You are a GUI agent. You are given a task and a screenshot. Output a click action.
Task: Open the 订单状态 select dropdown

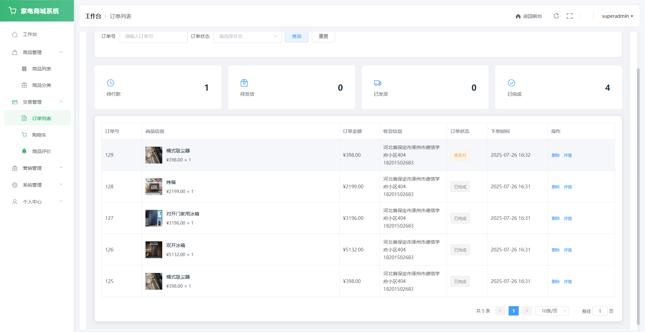pyautogui.click(x=247, y=36)
